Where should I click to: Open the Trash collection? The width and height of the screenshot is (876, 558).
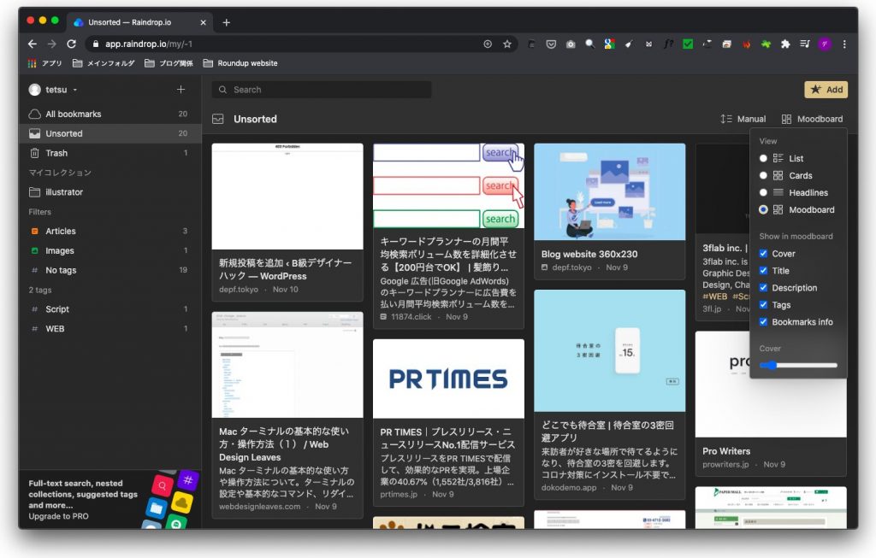tap(110, 153)
